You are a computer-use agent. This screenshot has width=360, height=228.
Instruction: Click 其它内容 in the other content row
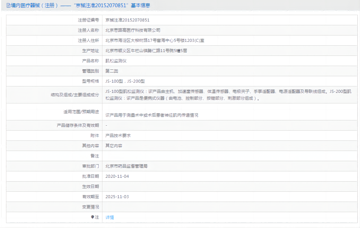[x=114, y=145]
